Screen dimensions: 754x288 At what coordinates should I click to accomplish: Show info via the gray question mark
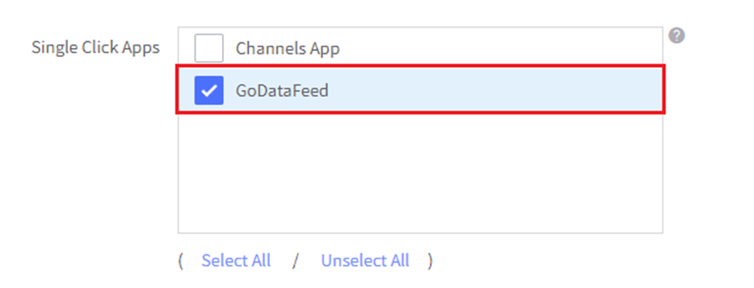click(x=677, y=36)
